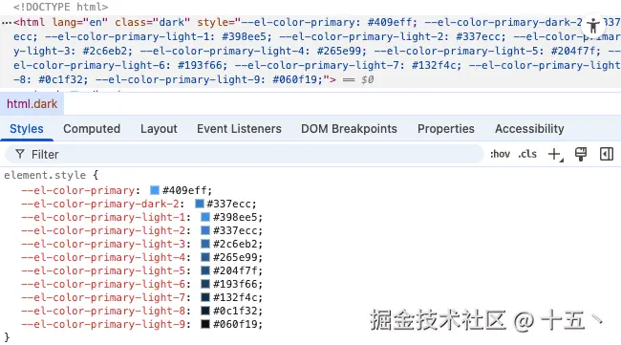The width and height of the screenshot is (621, 345).
Task: Click the --el-color-primary-light-3 property name
Action: tap(103, 244)
